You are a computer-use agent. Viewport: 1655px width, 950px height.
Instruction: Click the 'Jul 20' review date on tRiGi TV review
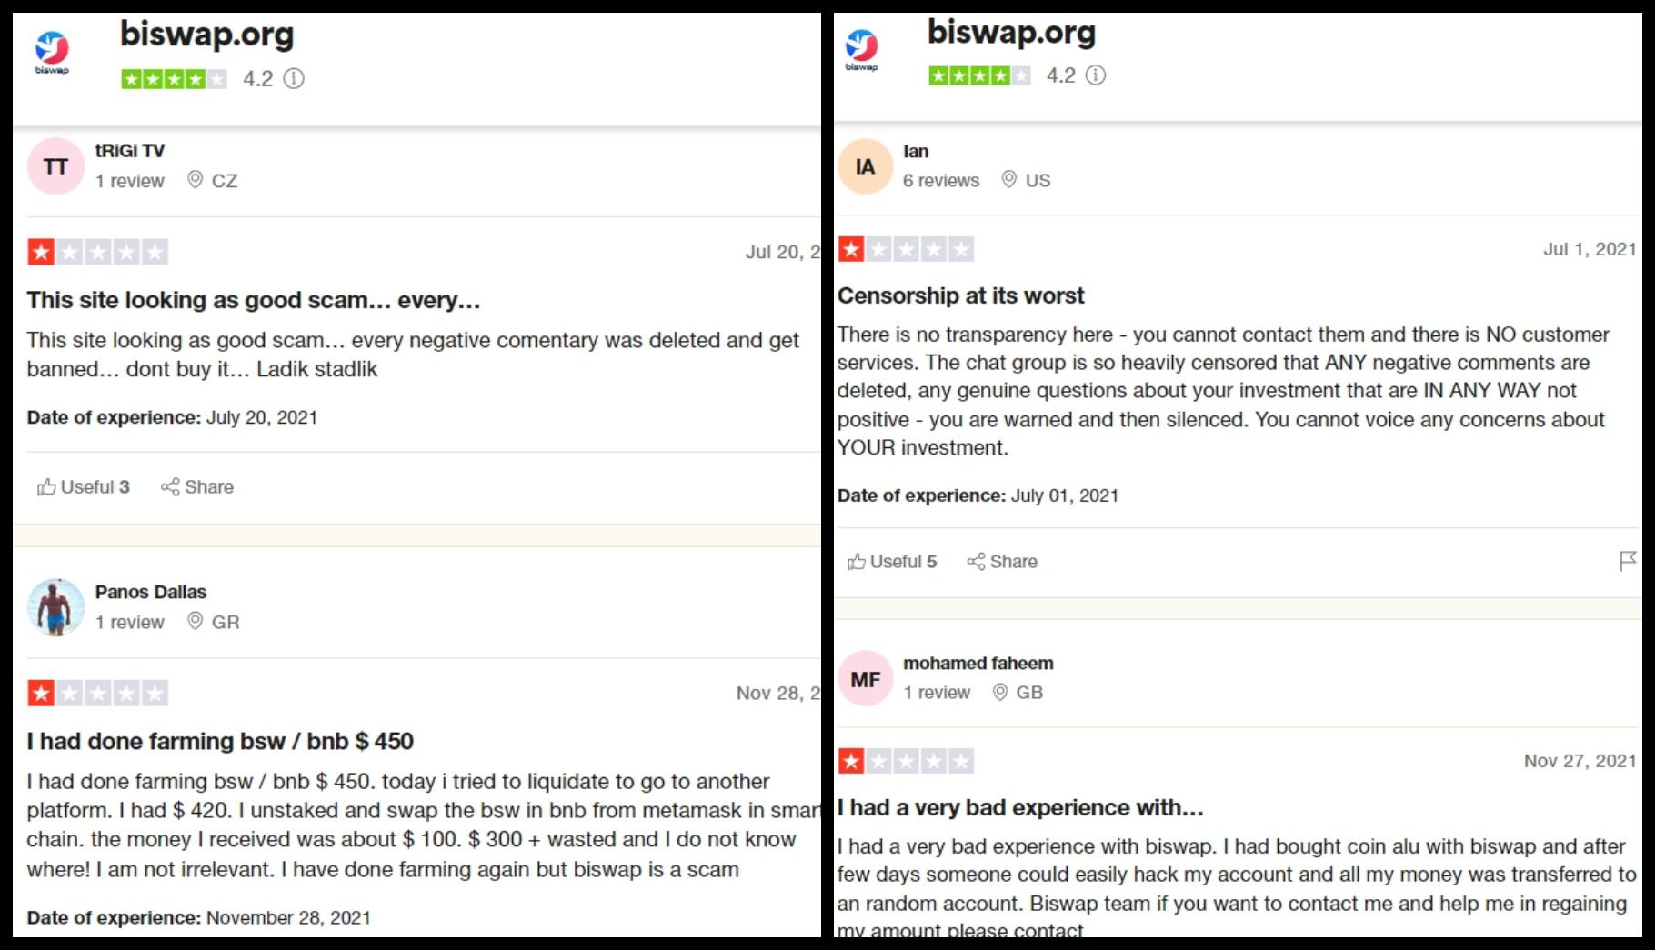pos(783,252)
